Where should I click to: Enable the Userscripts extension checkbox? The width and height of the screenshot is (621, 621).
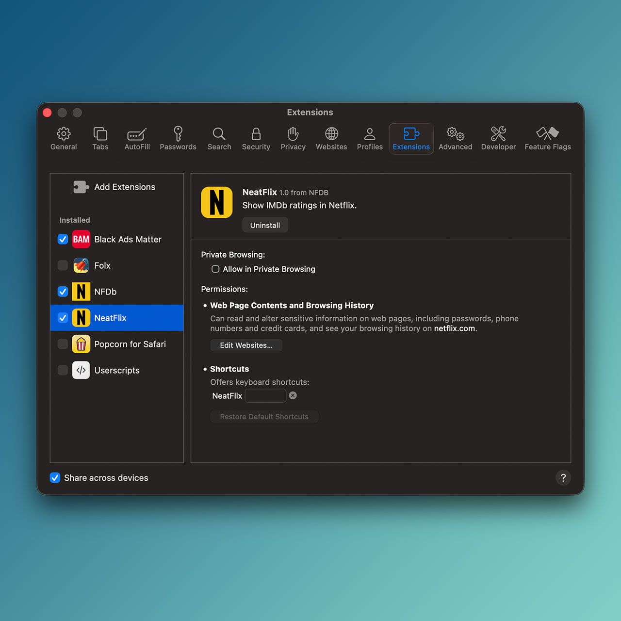click(x=63, y=370)
